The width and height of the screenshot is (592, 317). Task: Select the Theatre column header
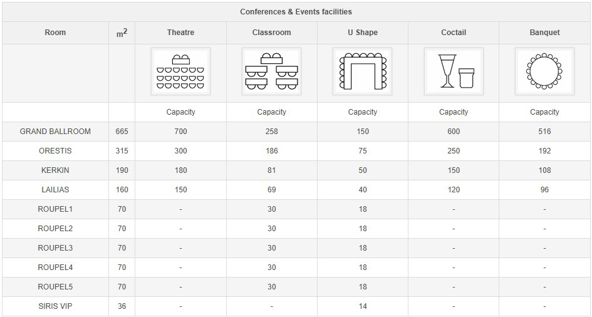pos(180,33)
